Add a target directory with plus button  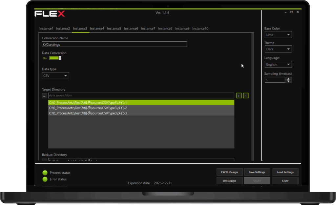coord(239,96)
